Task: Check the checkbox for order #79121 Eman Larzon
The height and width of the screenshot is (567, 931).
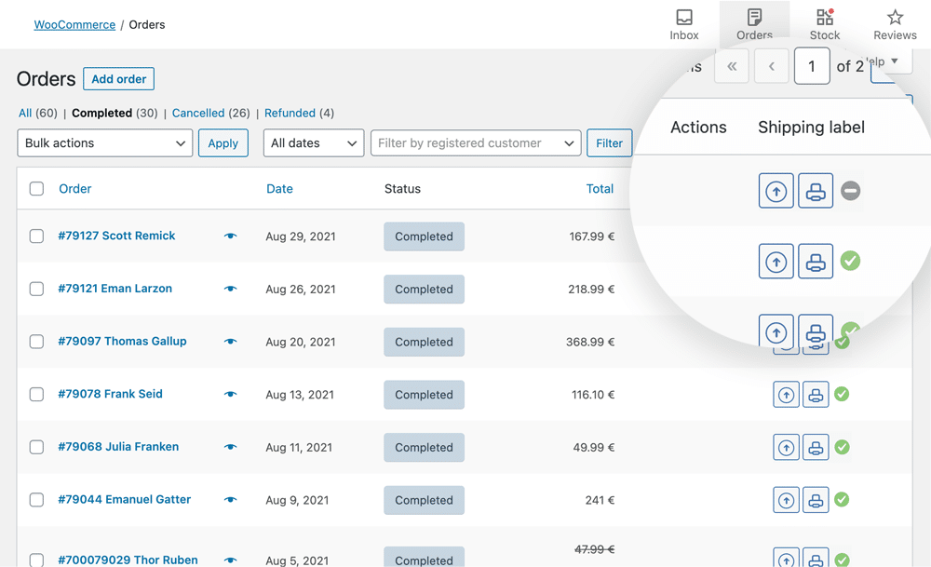Action: [36, 289]
